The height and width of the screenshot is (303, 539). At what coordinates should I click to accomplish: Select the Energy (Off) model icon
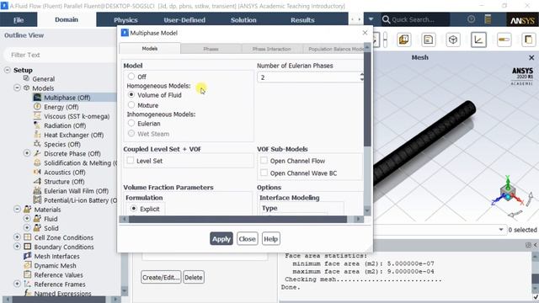point(37,107)
